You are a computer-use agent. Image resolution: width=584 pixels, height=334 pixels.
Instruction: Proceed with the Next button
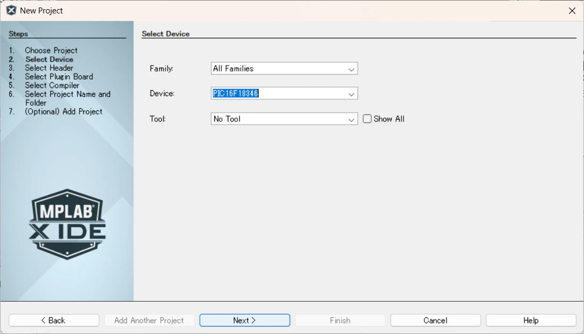click(x=244, y=320)
